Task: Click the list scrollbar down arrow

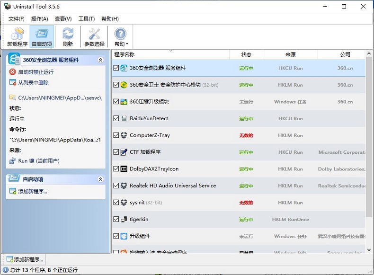Action: click(369, 250)
